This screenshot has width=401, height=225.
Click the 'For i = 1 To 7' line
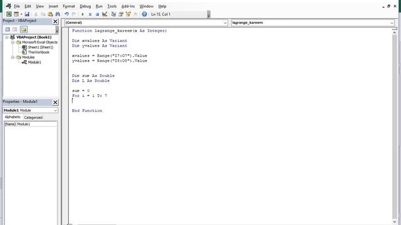point(90,96)
